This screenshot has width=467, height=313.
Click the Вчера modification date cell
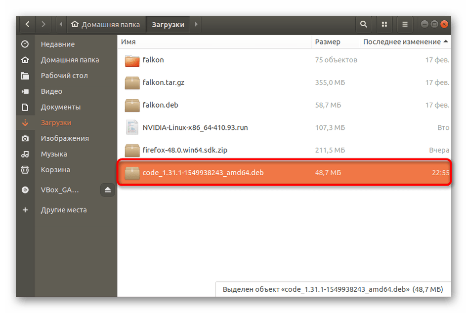439,150
